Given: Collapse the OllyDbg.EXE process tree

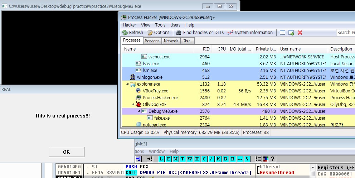Looking at the screenshot, I should coord(133,104).
